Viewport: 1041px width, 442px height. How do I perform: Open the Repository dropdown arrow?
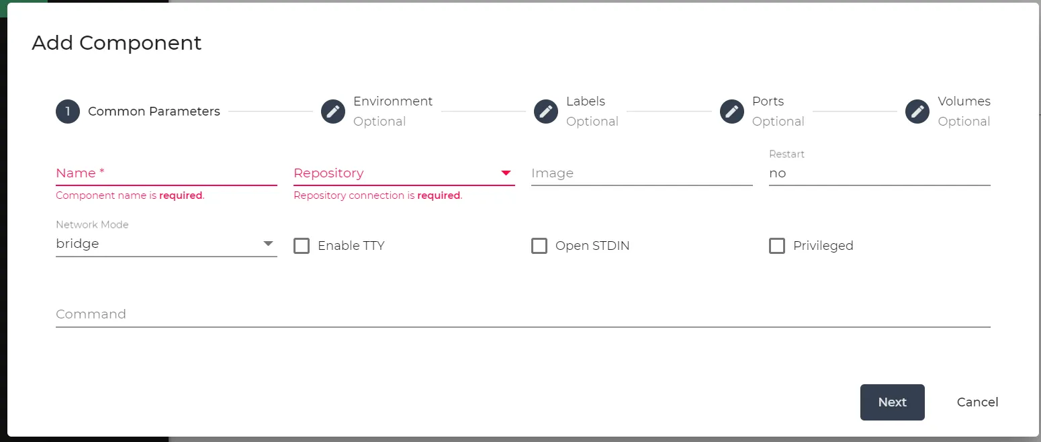[506, 173]
